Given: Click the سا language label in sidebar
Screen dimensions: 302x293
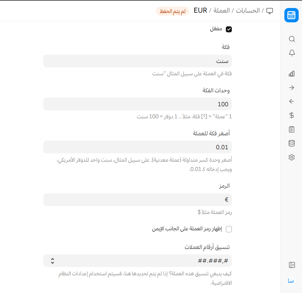Looking at the screenshot, I should click(291, 281).
